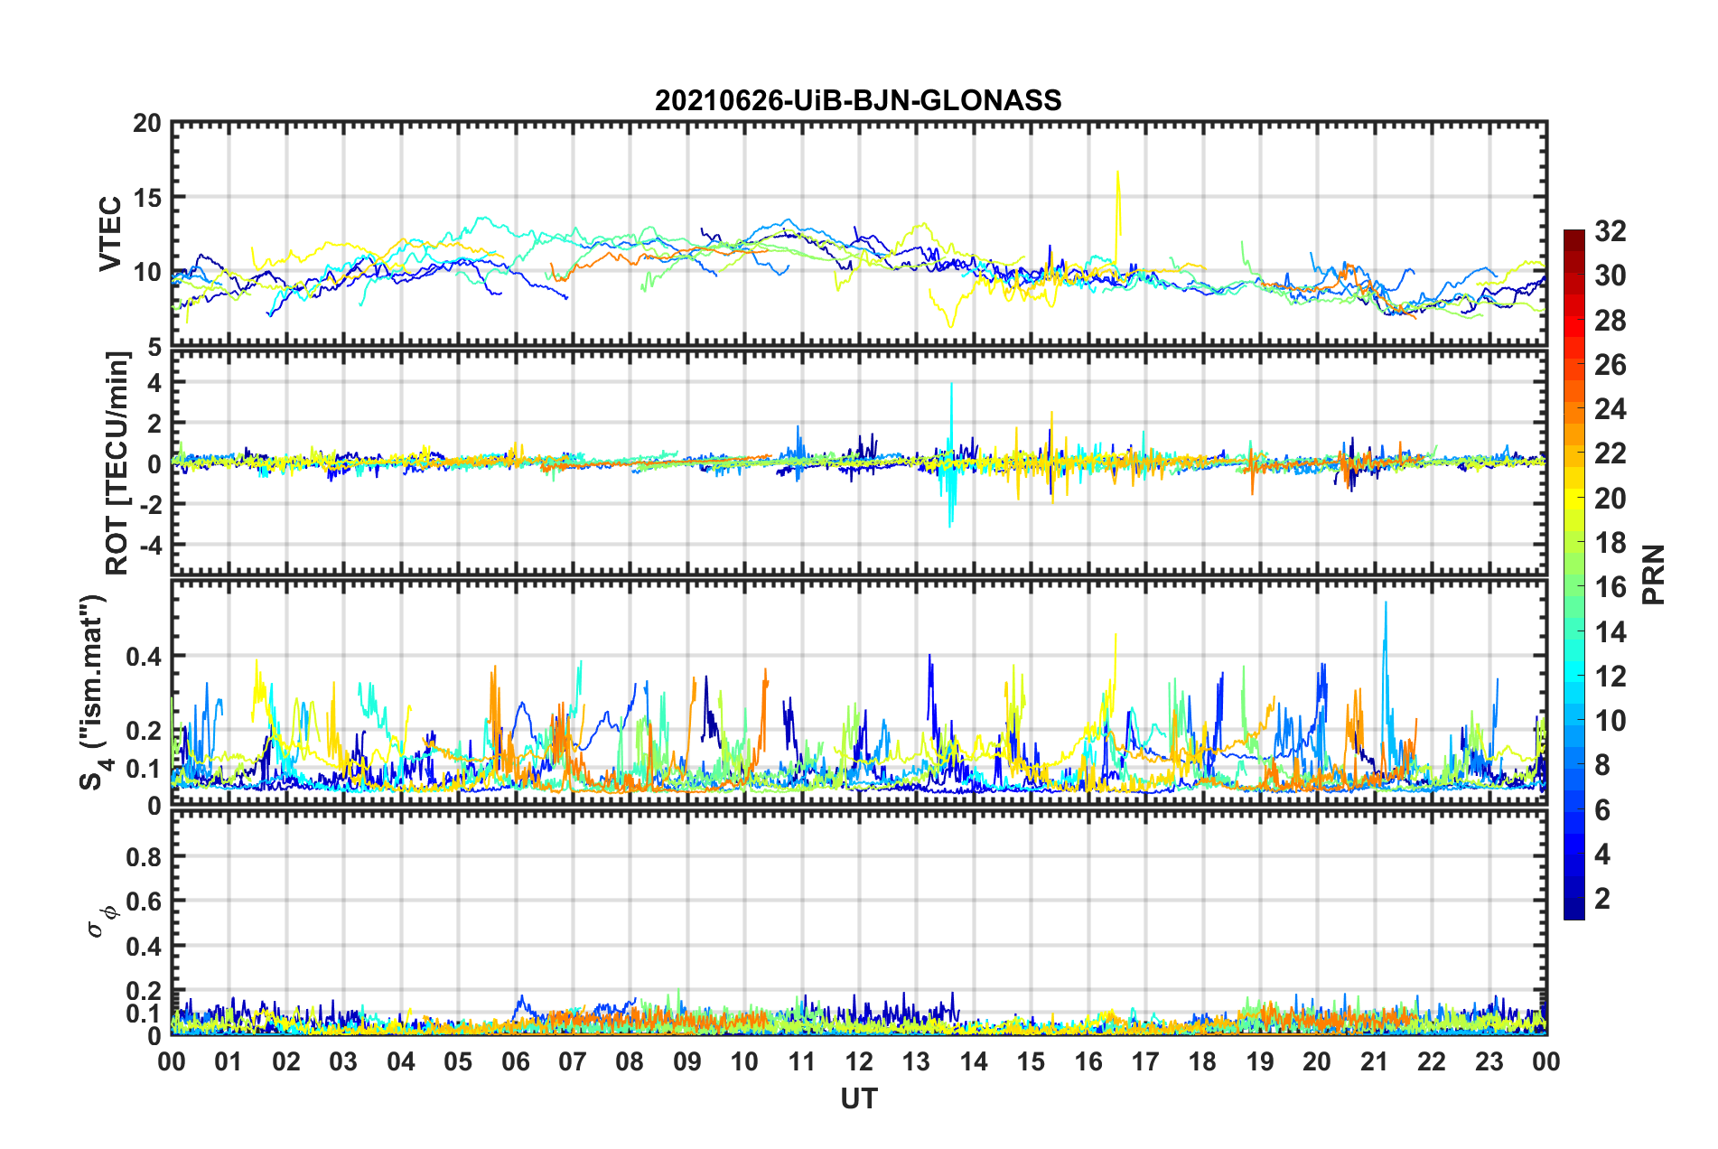Click ROT axis tick value -2
Screen dimensions: 1718x1149
coord(149,504)
